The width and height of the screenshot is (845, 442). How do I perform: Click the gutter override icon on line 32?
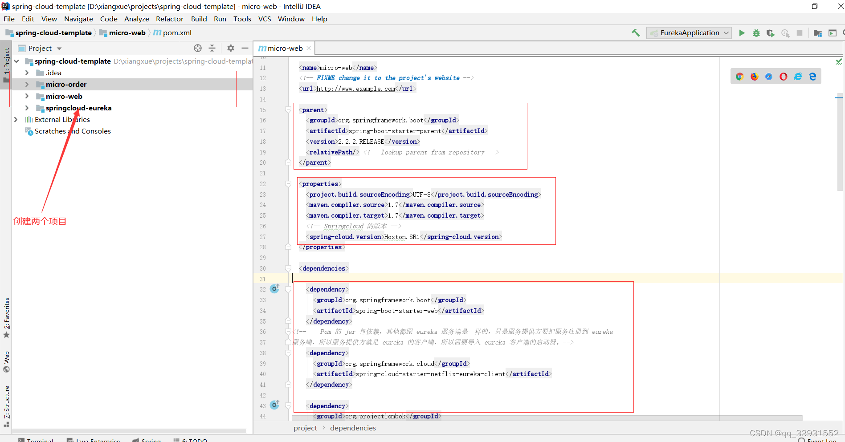coord(275,288)
